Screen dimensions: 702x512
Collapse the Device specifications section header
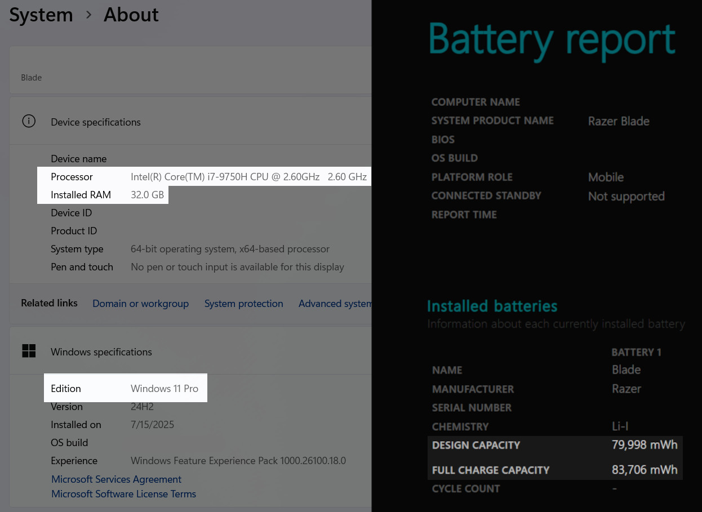tap(190, 122)
